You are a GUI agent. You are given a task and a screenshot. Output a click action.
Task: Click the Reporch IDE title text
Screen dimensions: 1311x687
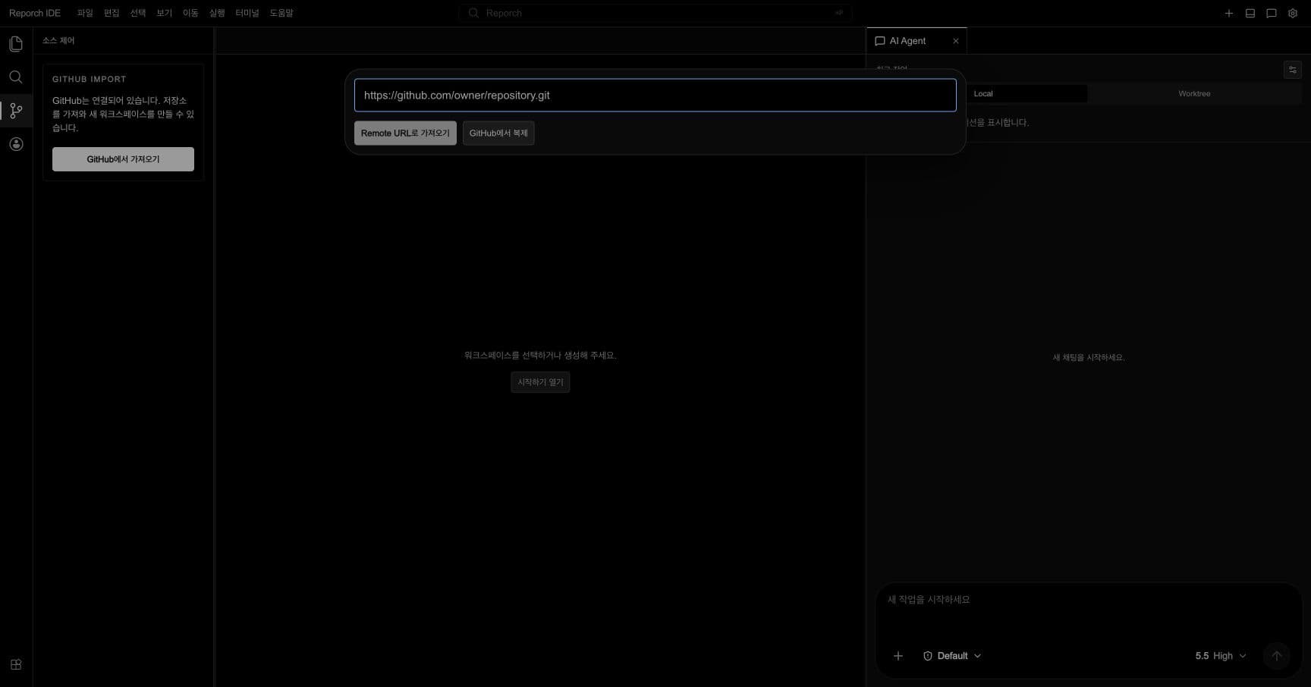[x=35, y=13]
